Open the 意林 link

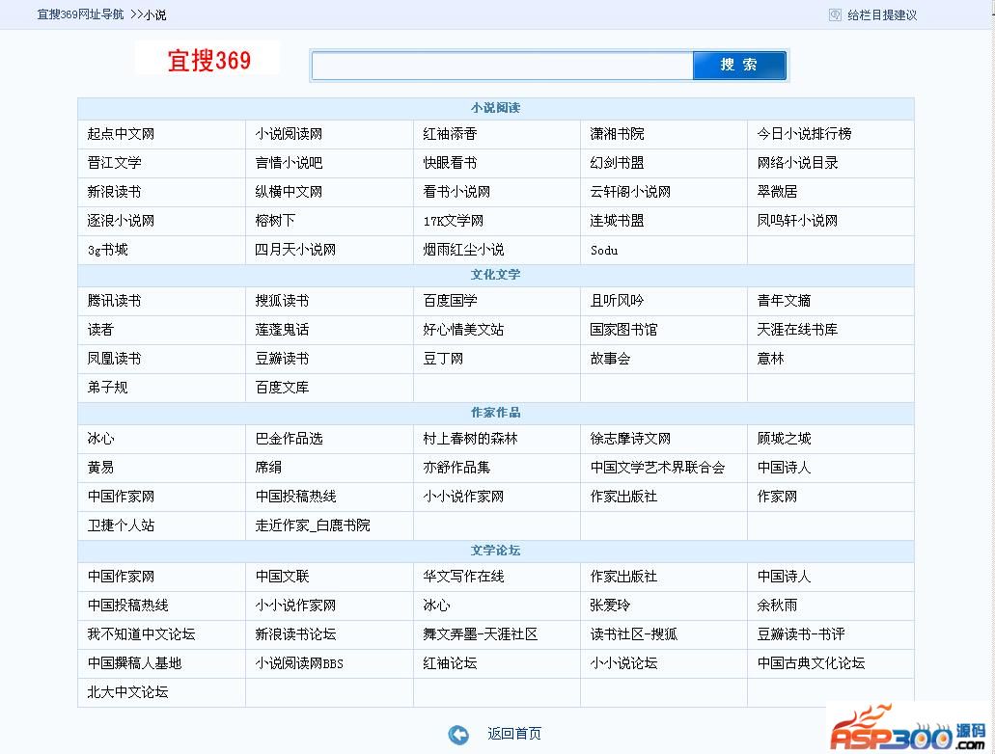point(770,359)
